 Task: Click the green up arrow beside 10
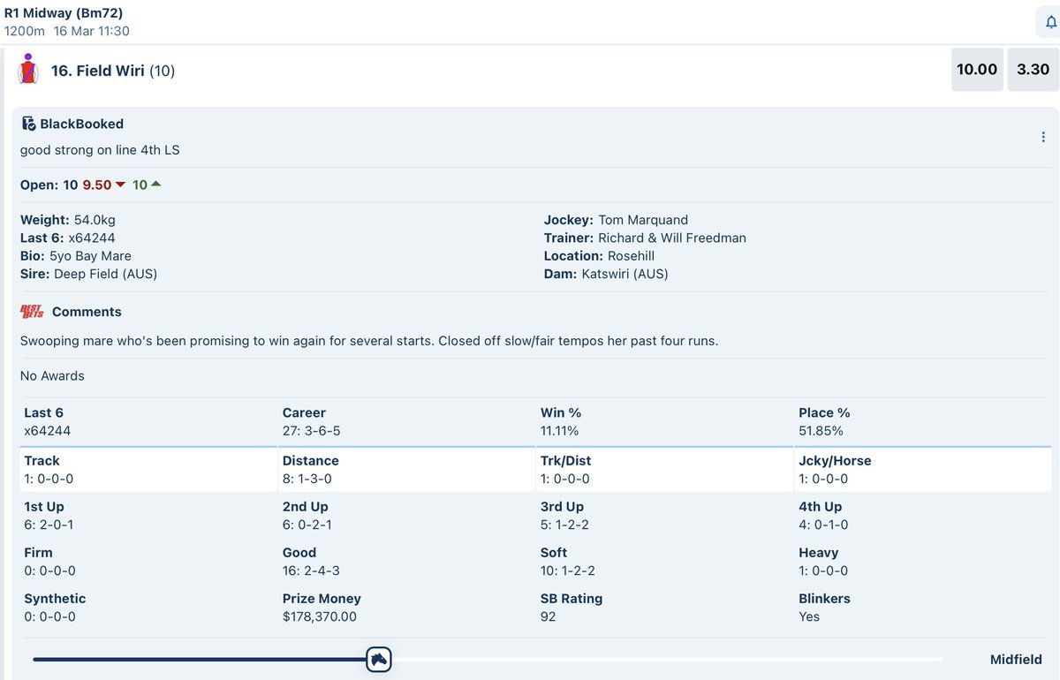pos(156,185)
